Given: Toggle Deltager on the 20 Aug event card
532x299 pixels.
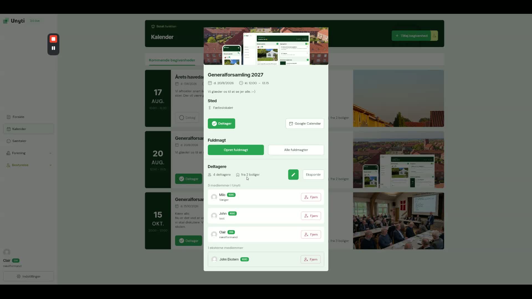Looking at the screenshot, I should pos(189,179).
